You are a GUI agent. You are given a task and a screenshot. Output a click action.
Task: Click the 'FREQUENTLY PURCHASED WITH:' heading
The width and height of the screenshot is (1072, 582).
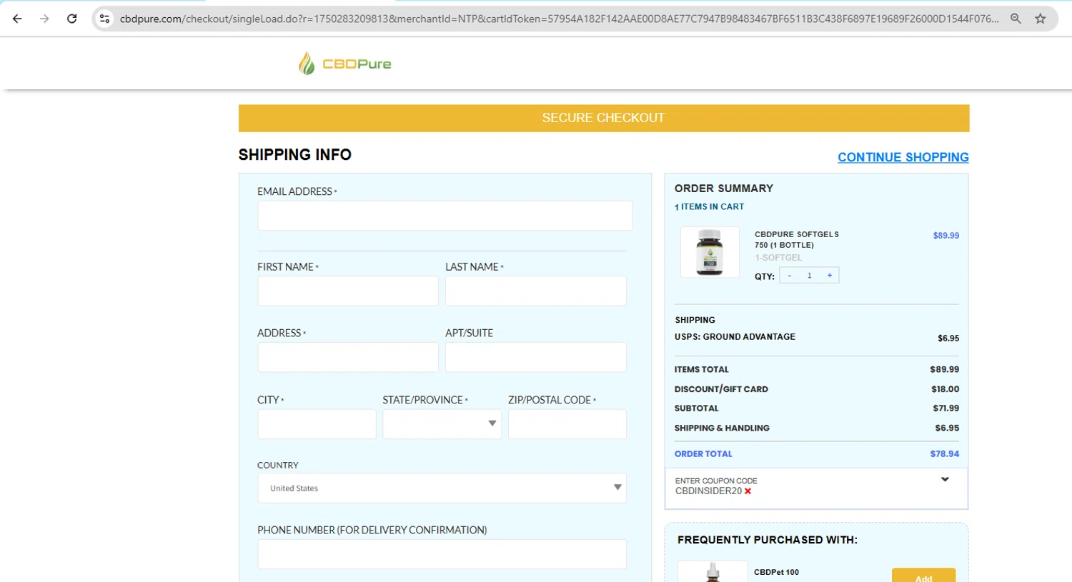click(x=768, y=540)
